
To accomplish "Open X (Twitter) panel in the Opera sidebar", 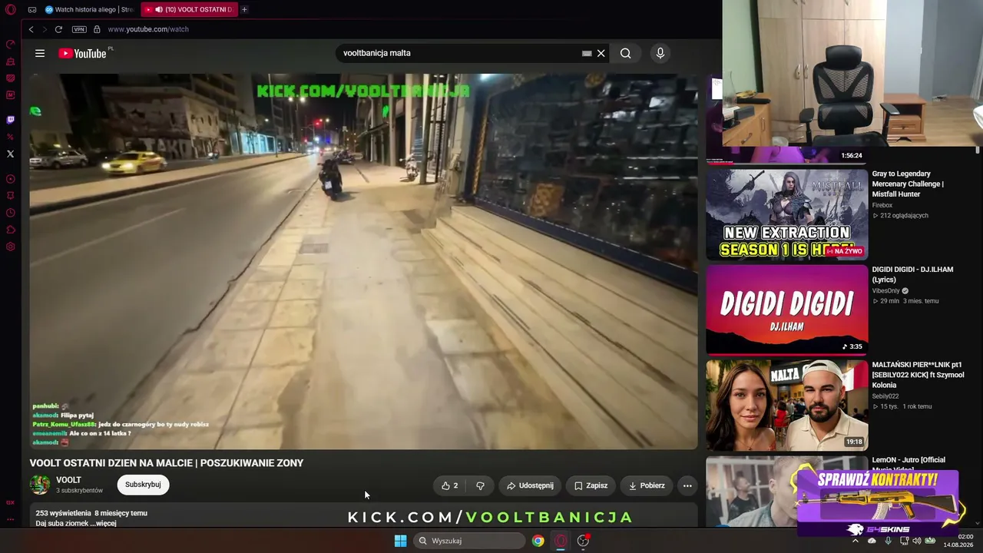I will (x=11, y=154).
